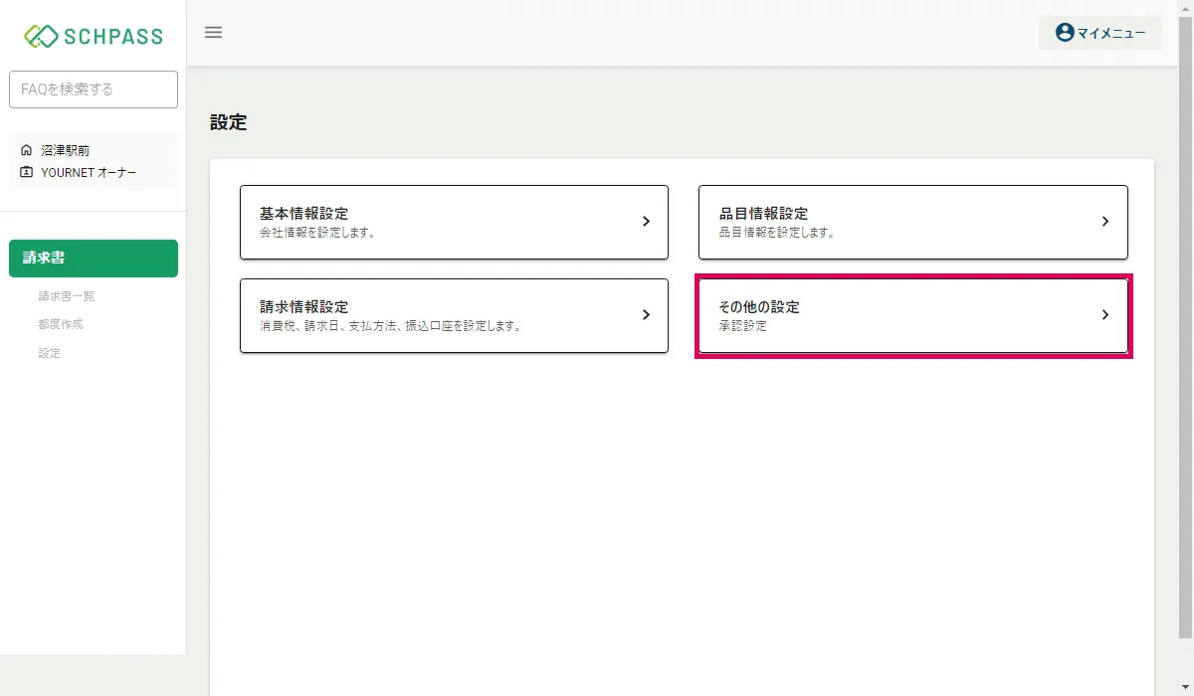This screenshot has width=1194, height=696.
Task: Click the chevron arrow on 品目情報設定
Action: (1104, 222)
